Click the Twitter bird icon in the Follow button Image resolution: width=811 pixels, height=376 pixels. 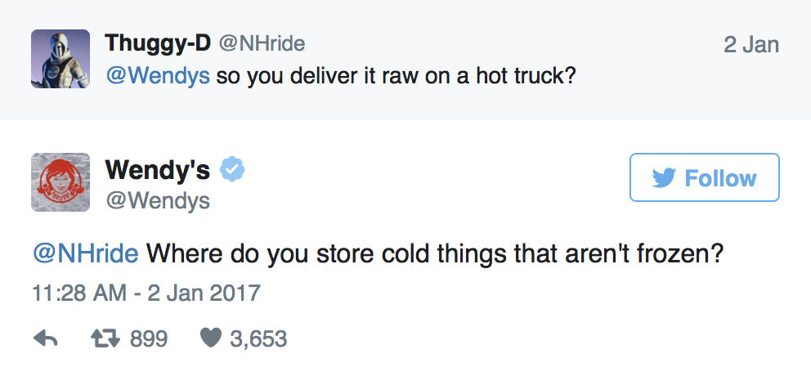coord(664,178)
